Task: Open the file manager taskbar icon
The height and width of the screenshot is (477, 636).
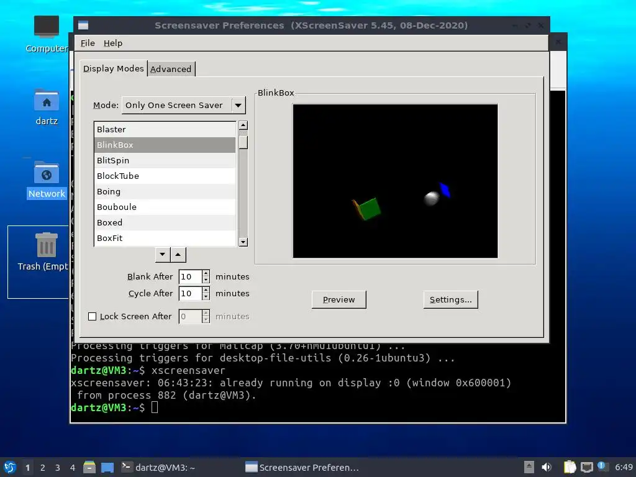Action: click(89, 467)
